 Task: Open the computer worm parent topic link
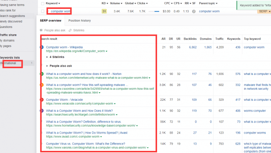(209, 11)
